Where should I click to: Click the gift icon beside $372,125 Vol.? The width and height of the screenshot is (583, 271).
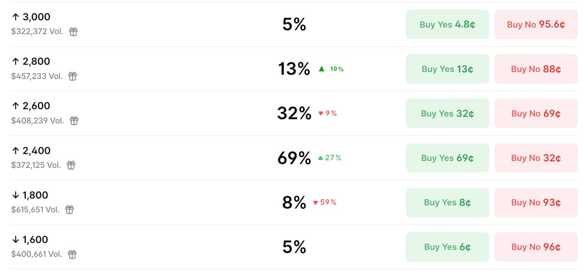click(71, 165)
